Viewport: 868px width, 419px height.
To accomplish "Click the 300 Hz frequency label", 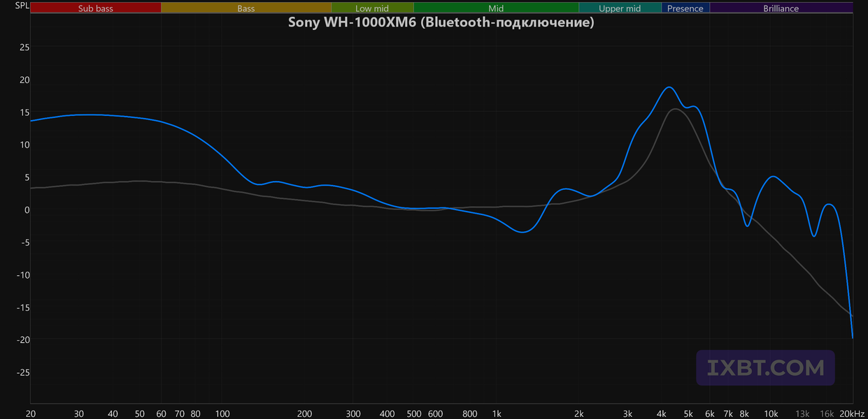I will point(353,413).
